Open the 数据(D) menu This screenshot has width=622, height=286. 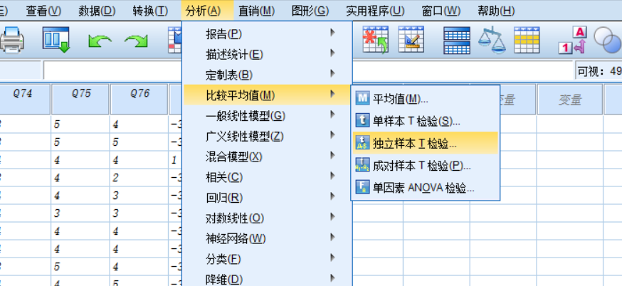click(97, 11)
